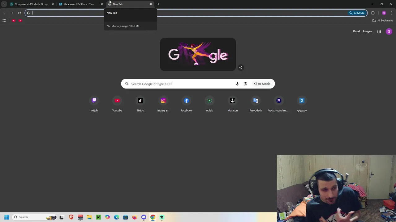The image size is (396, 222).
Task: Open the Youtube shortcut tile
Action: point(117,104)
